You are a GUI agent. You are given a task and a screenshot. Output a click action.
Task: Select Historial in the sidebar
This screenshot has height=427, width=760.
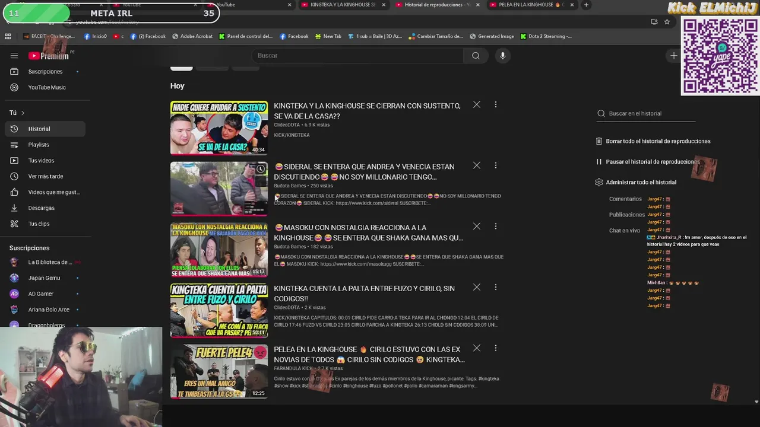tap(45, 129)
